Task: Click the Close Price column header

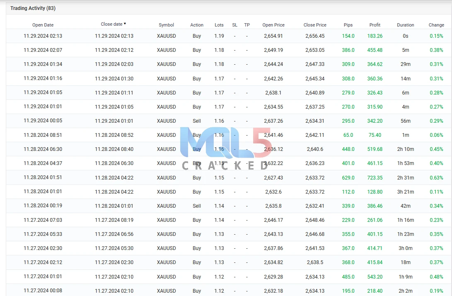Action: pos(315,25)
